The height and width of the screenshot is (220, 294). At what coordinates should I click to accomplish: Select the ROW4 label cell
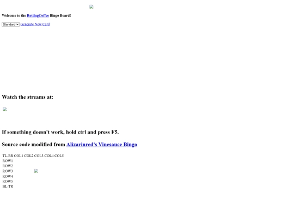[8, 176]
